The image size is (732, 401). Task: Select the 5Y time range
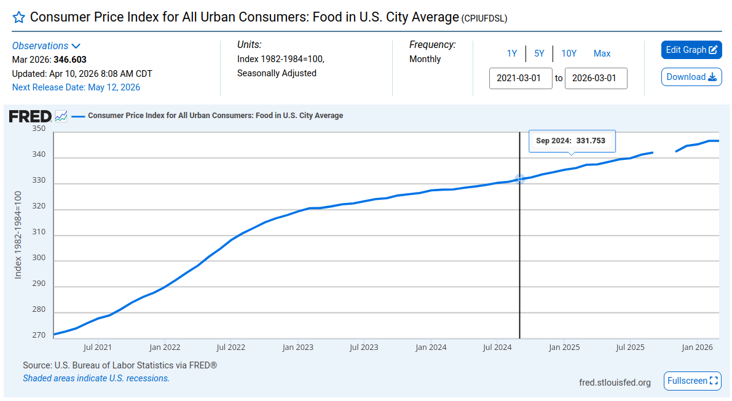pyautogui.click(x=539, y=54)
